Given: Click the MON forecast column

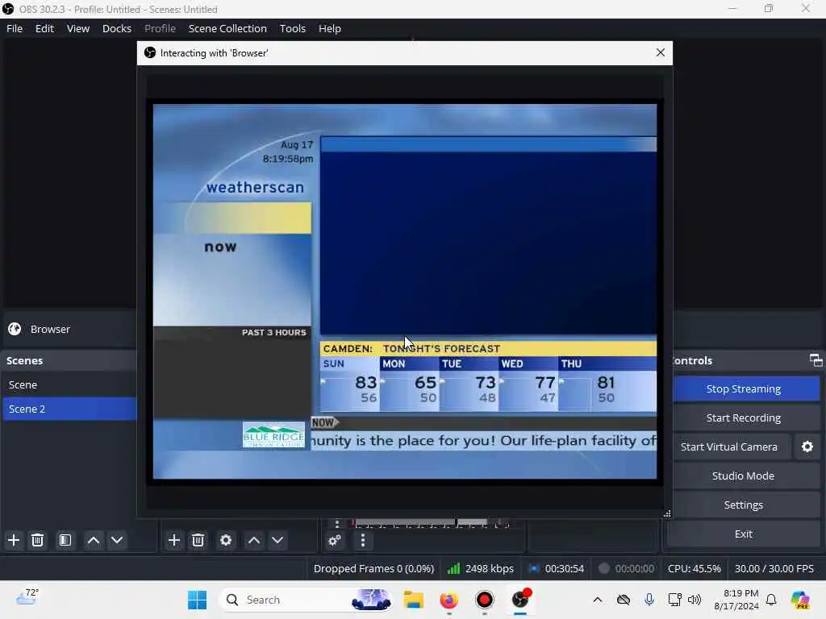Looking at the screenshot, I should click(x=409, y=384).
